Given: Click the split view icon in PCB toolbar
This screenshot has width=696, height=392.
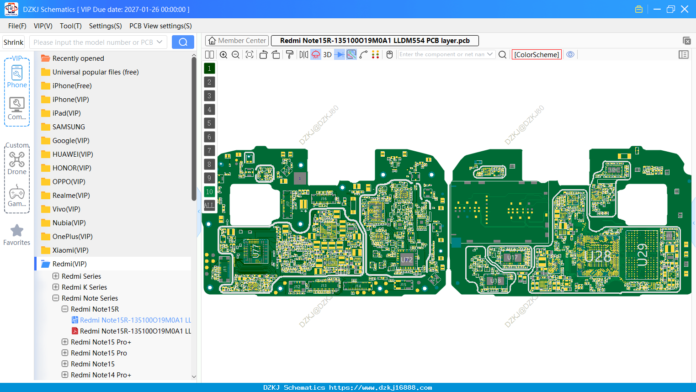Looking at the screenshot, I should (209, 54).
